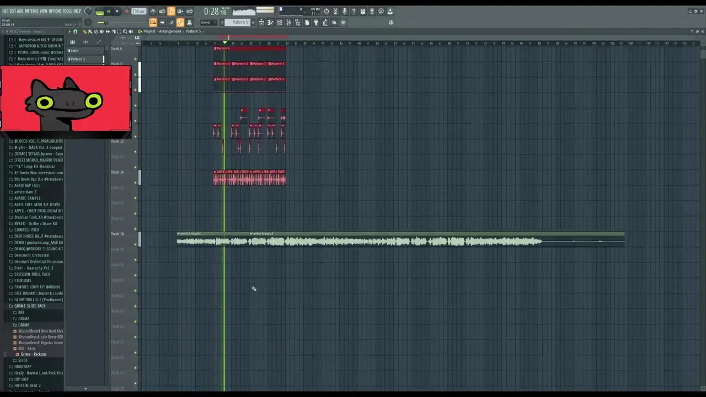Click the Track 18 label

click(x=117, y=234)
